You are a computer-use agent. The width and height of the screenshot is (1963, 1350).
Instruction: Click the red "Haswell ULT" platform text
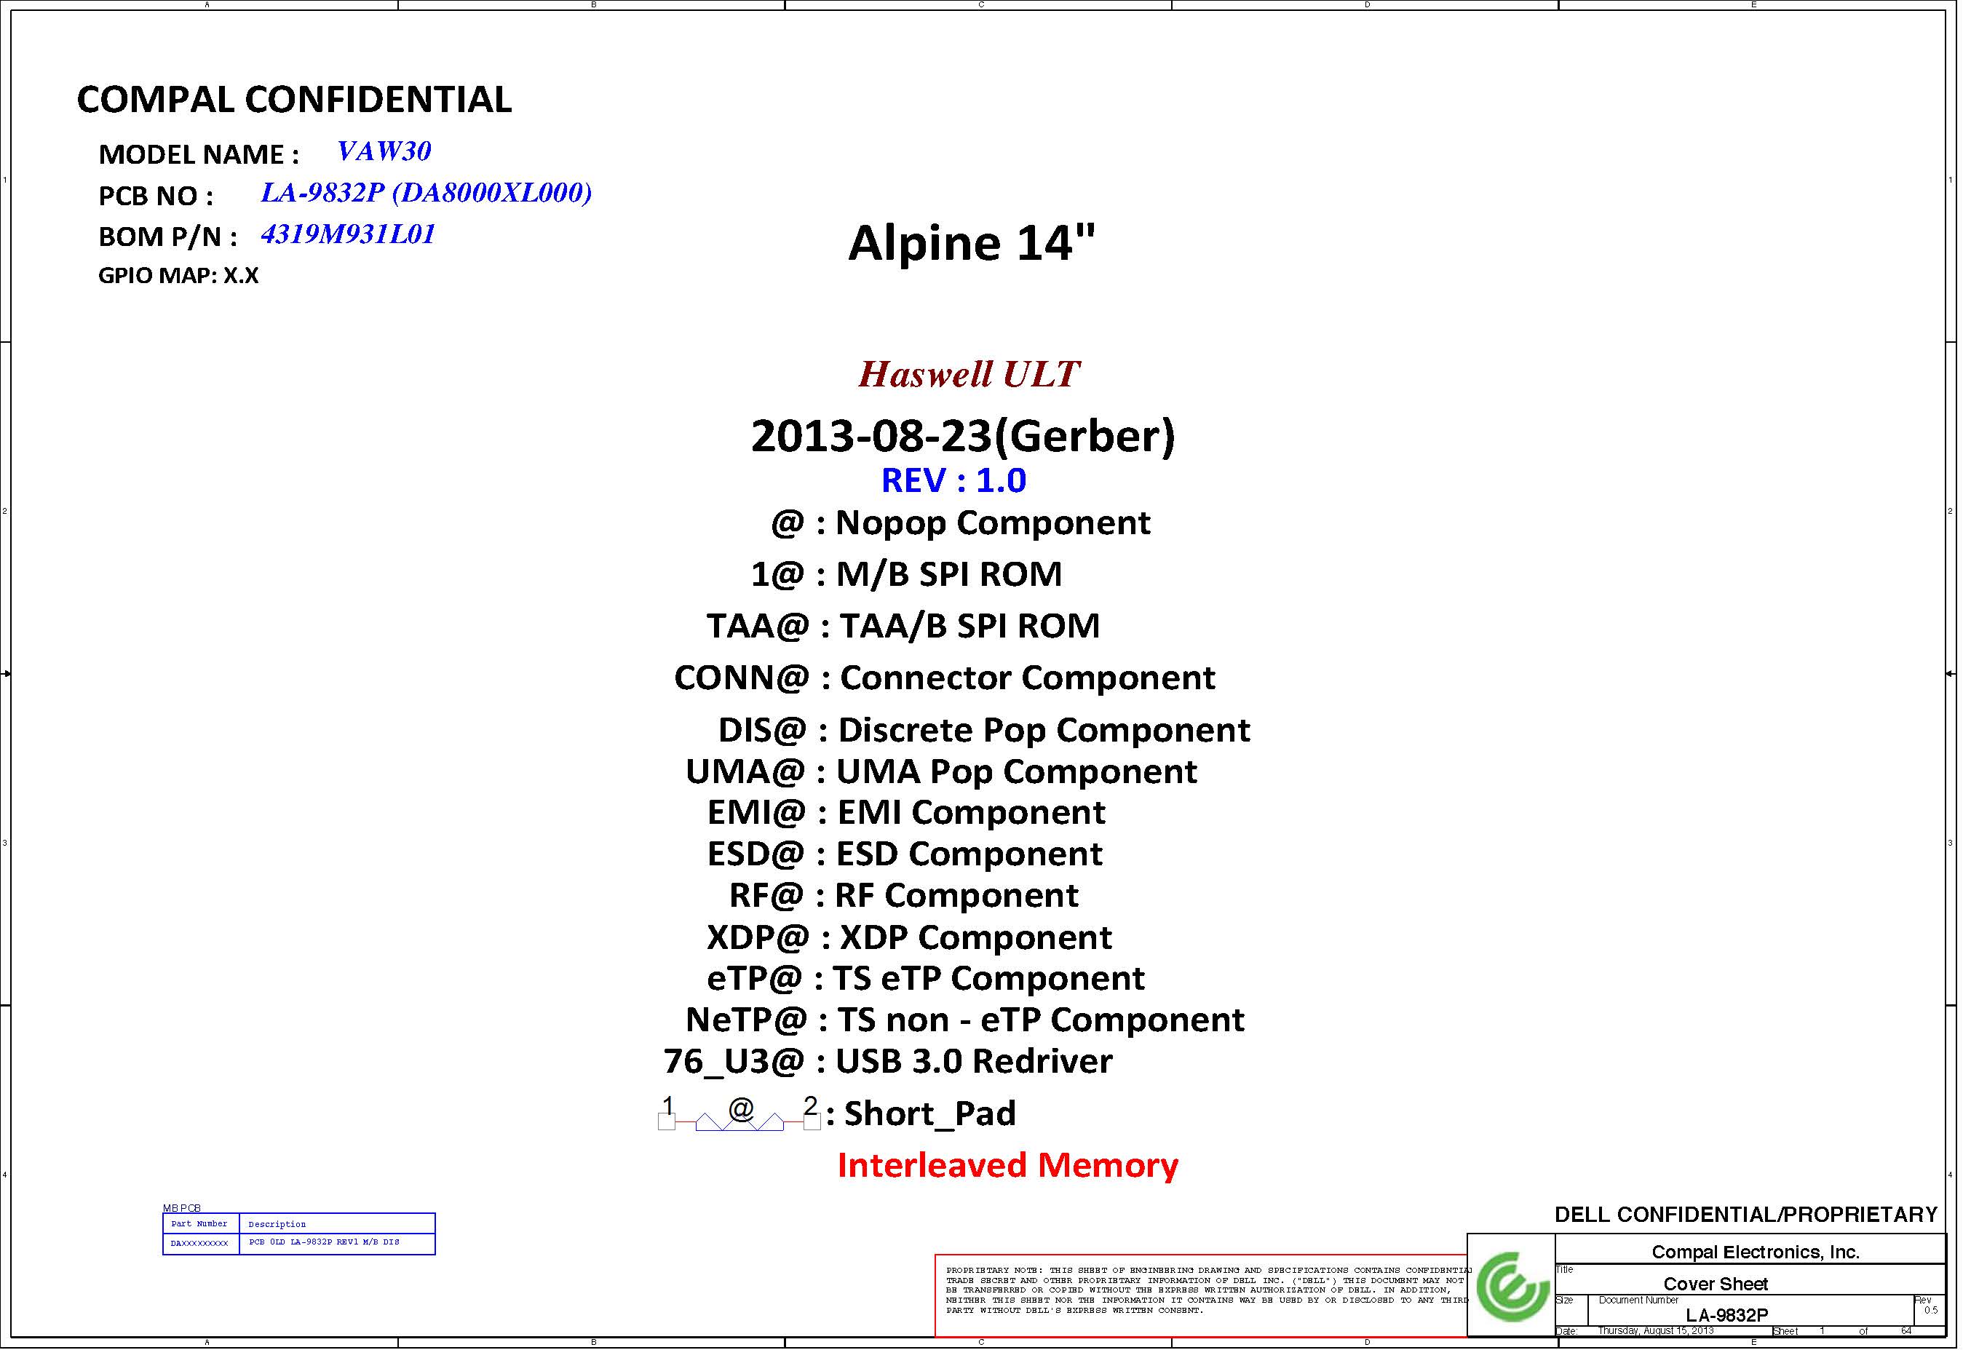pos(969,374)
